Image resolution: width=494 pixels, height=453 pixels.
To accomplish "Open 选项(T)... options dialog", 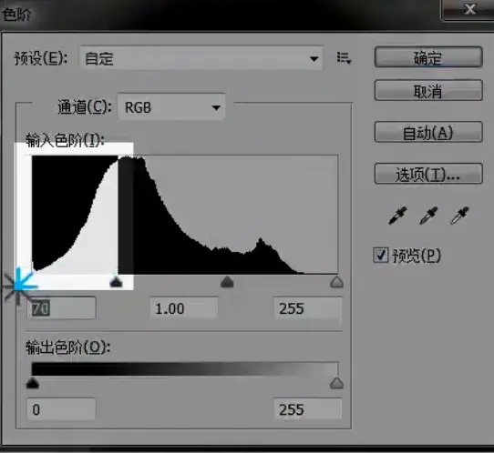I will (428, 174).
